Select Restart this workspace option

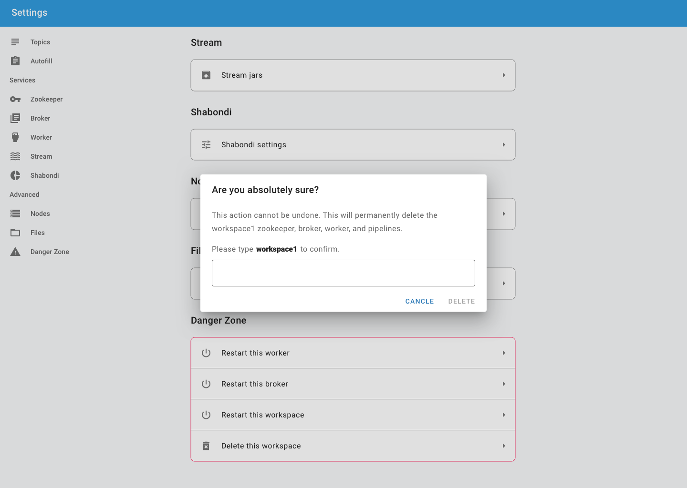click(x=353, y=415)
